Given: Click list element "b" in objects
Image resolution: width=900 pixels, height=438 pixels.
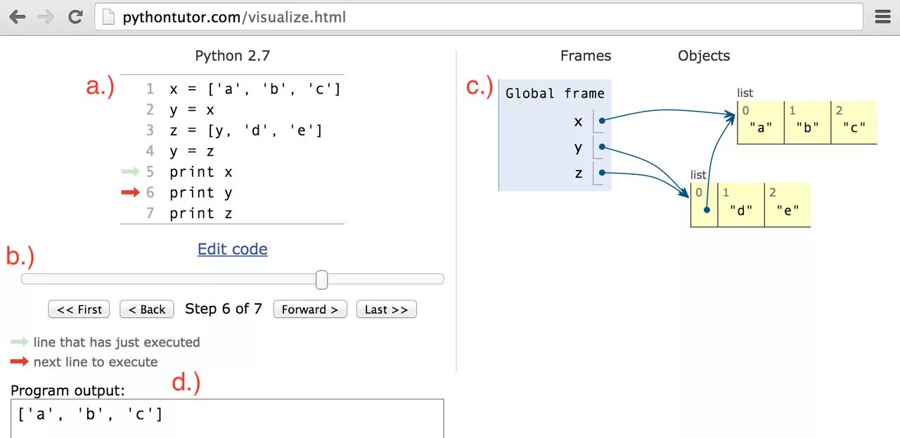Looking at the screenshot, I should 807,128.
